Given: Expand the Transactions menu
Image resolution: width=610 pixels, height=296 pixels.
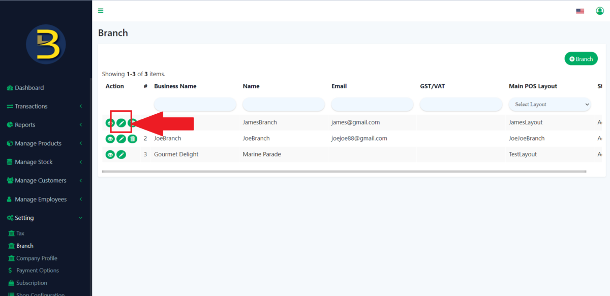Looking at the screenshot, I should [30, 106].
